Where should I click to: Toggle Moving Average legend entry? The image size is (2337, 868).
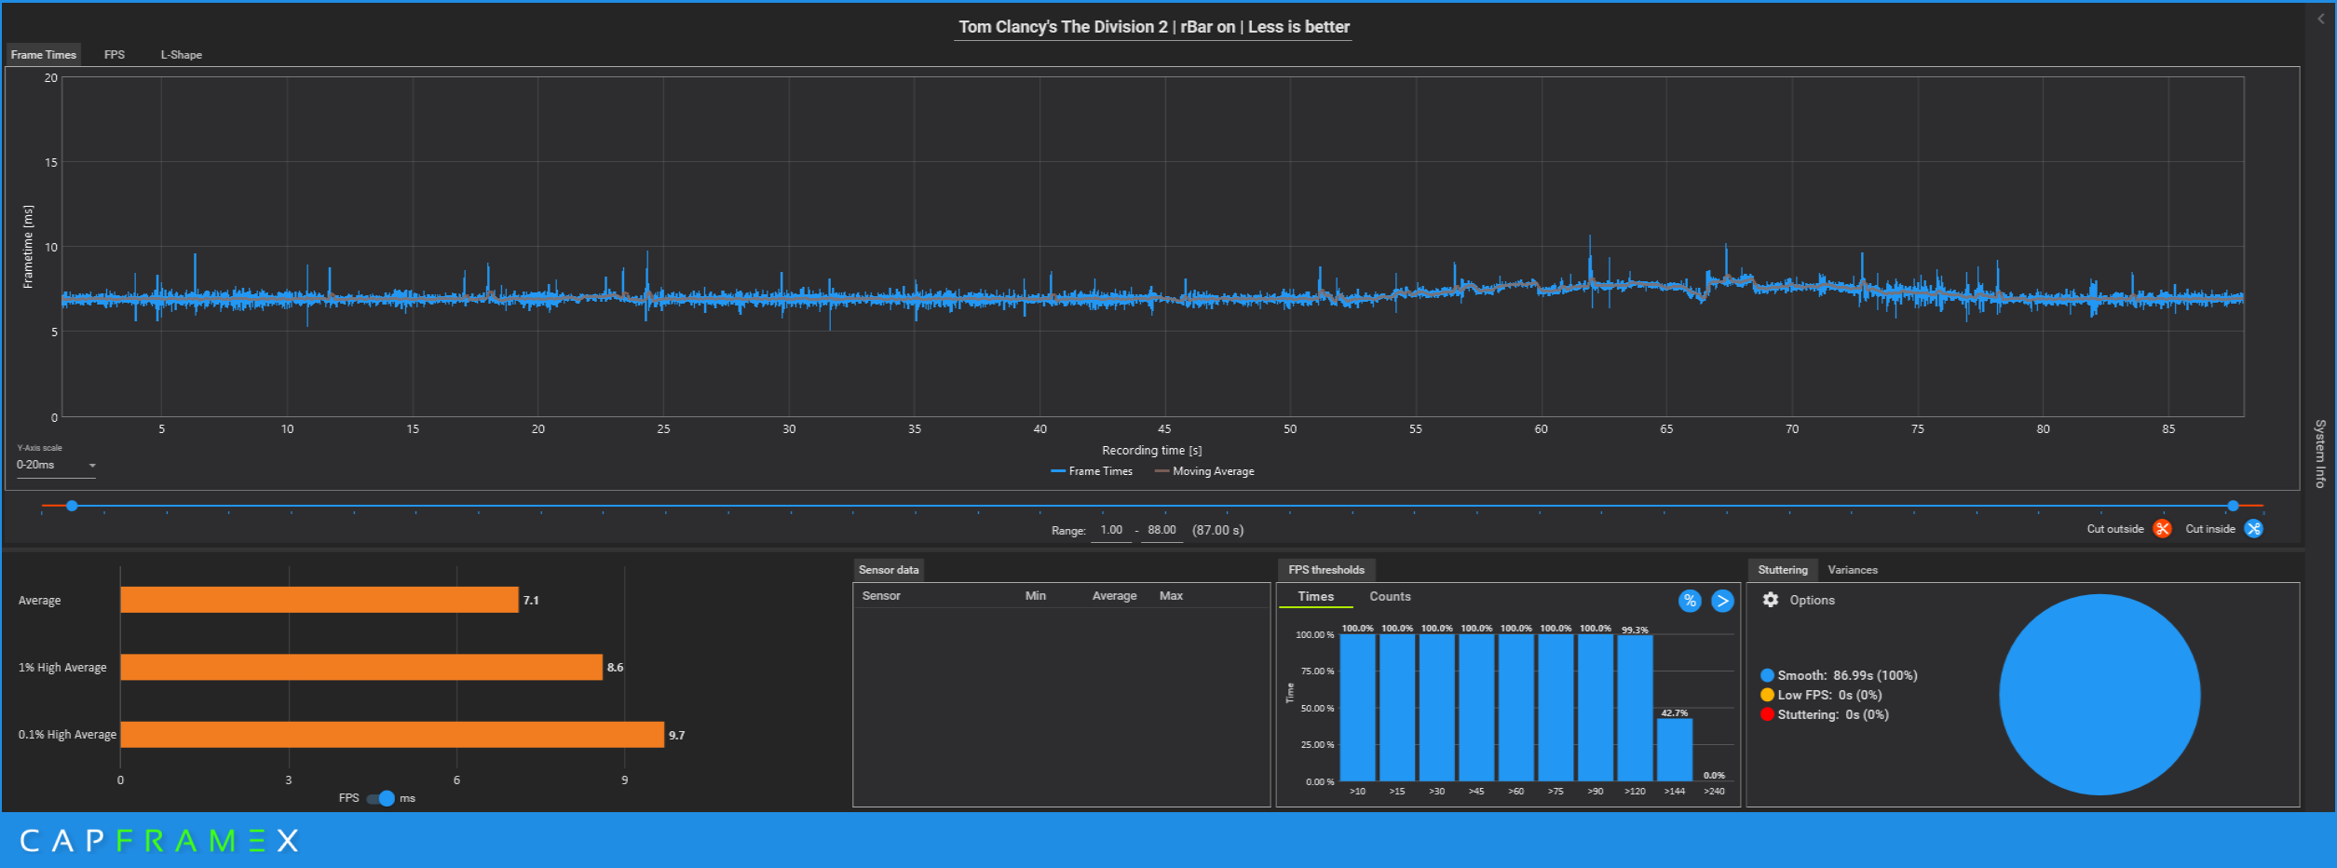pos(1204,471)
